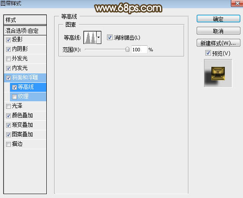Click the 确定 OK button
Viewport: 243px width, 198px height.
[x=218, y=19]
